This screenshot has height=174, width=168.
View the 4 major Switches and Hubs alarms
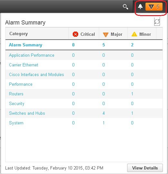point(104,113)
